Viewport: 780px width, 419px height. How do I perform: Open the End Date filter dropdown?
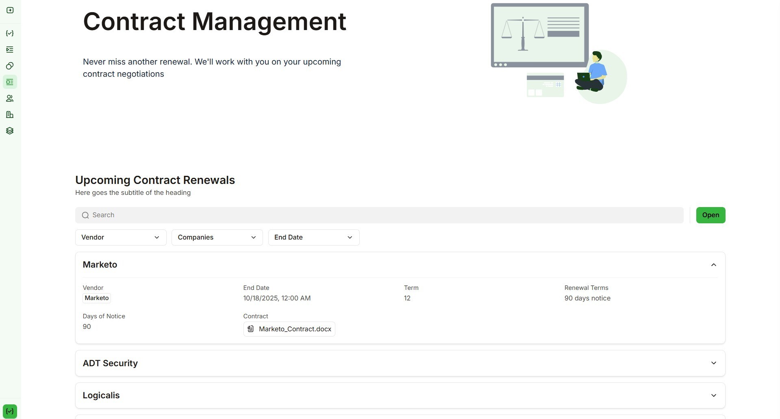coord(313,238)
